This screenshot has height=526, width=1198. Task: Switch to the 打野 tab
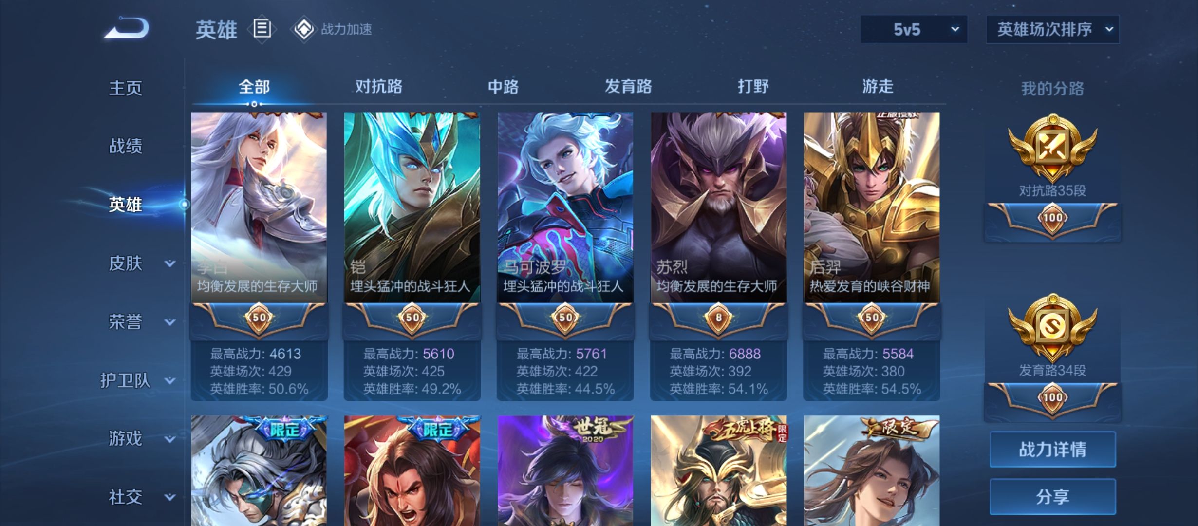[753, 87]
